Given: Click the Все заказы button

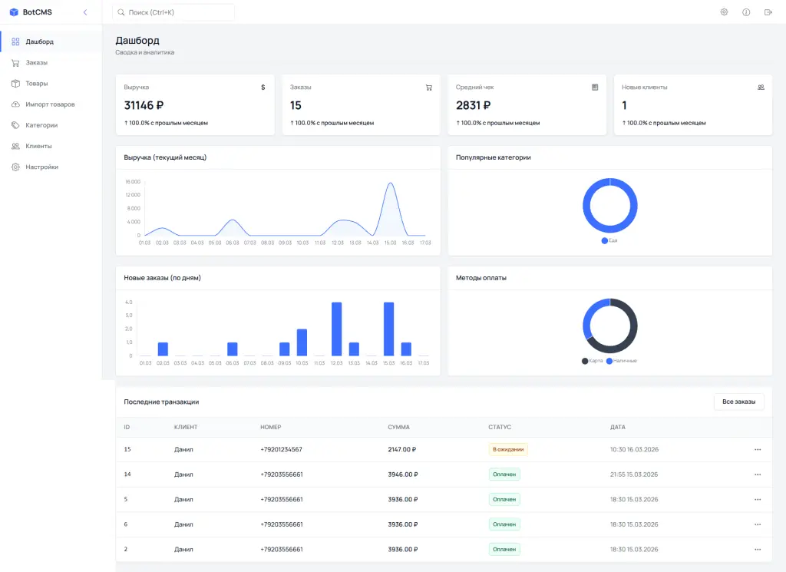Looking at the screenshot, I should click(738, 402).
